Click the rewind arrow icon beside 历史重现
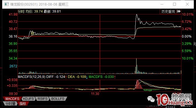The width and height of the screenshot is (196, 108). [179, 11]
